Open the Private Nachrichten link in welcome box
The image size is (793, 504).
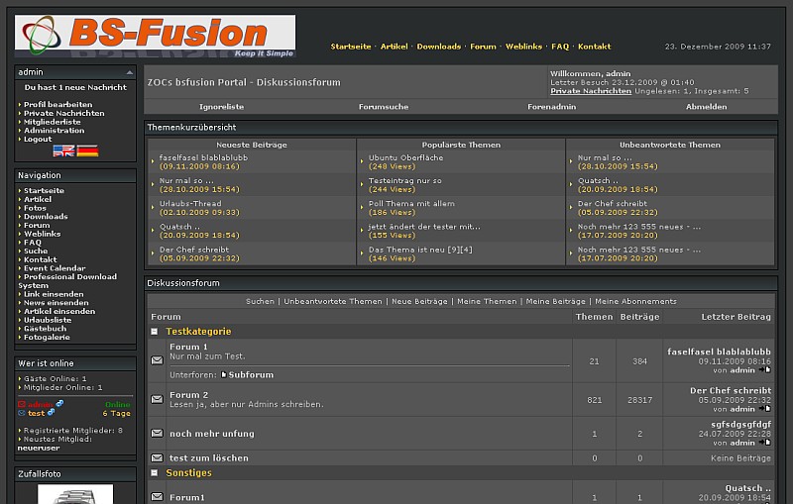pyautogui.click(x=591, y=91)
